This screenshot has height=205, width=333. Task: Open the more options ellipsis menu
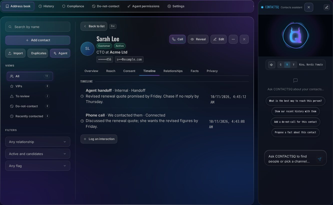coord(233,39)
